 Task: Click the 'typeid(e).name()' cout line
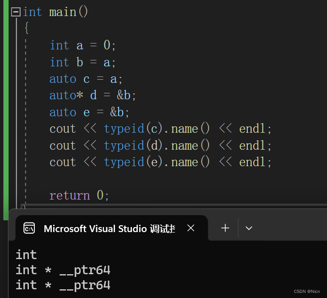point(160,162)
